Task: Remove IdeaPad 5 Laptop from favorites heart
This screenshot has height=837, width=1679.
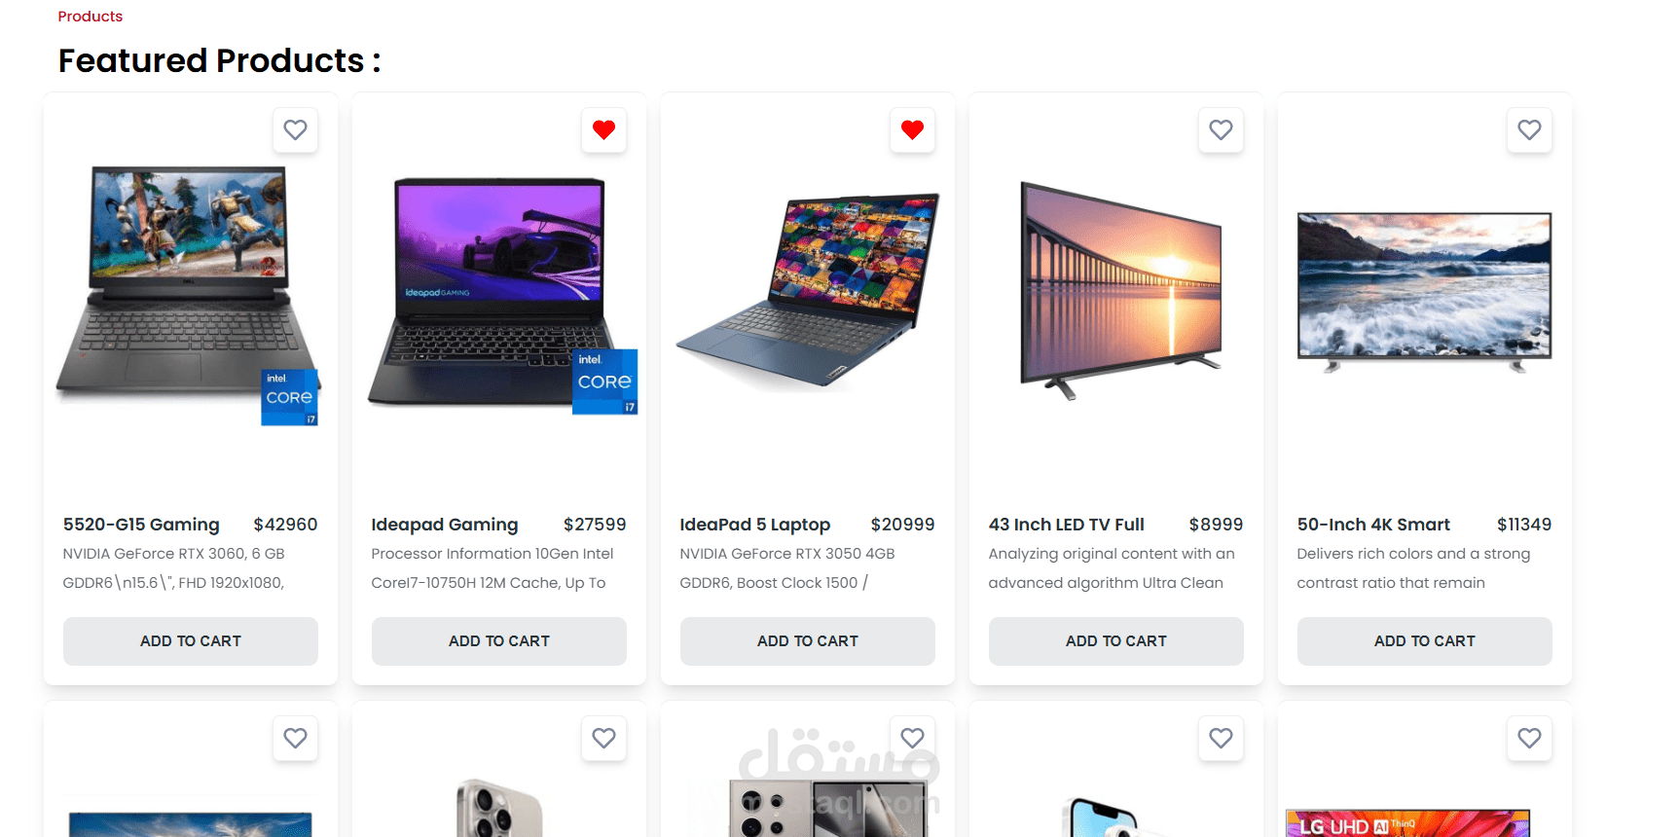Action: [x=912, y=129]
